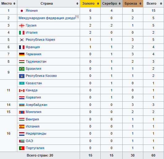Image resolution: width=164 pixels, height=159 pixels.
Task: Click the Canada flag icon
Action: point(22,90)
